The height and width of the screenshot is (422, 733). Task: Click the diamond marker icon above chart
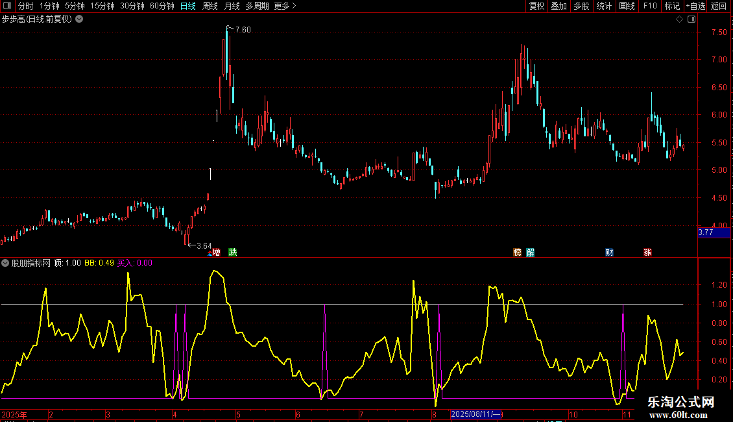(x=679, y=19)
